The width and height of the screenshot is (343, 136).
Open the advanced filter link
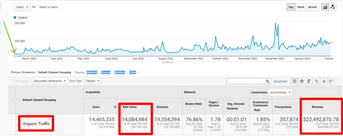(x=280, y=81)
